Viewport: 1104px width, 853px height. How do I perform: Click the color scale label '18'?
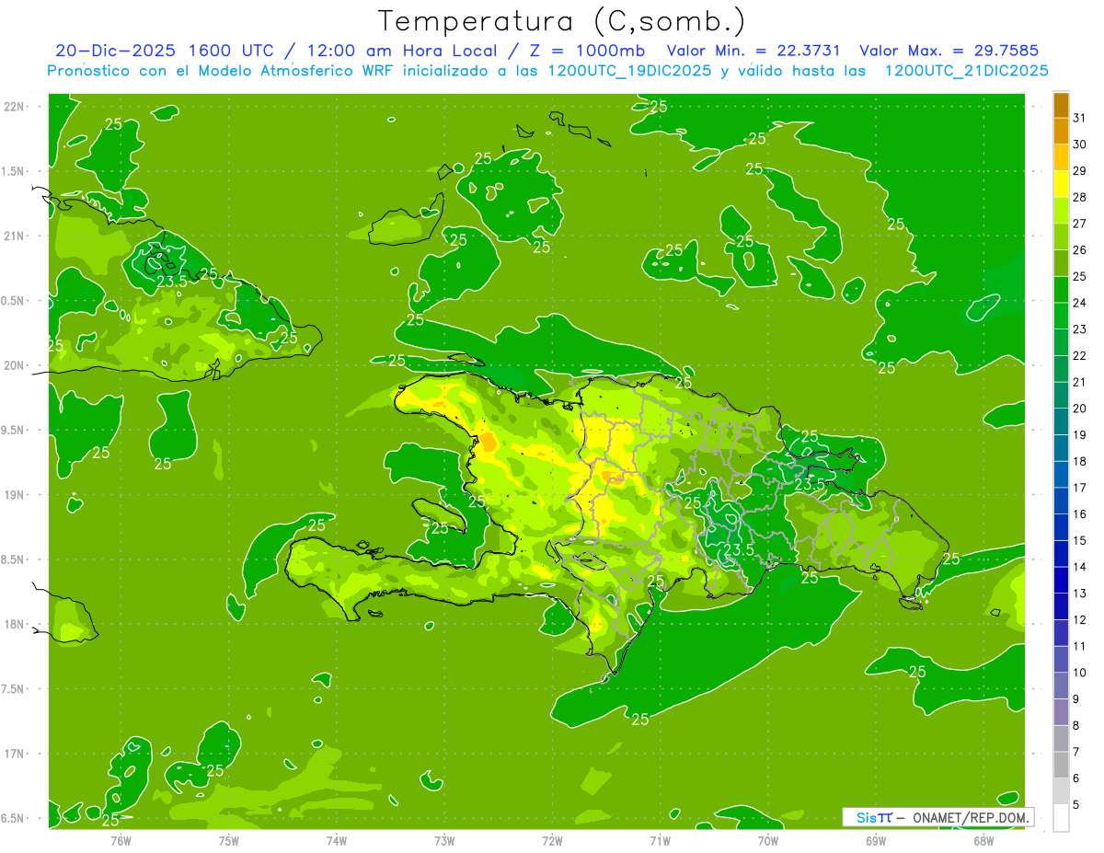coord(1080,461)
